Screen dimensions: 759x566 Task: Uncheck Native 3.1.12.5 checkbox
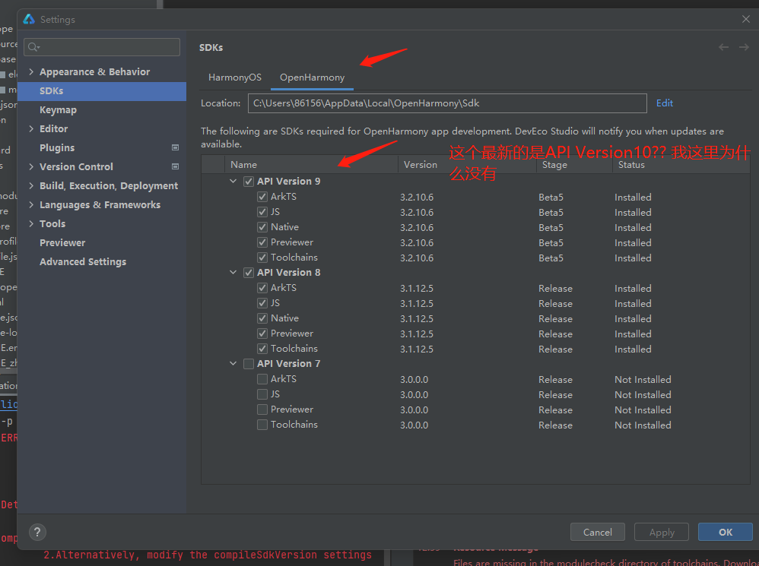(x=262, y=318)
